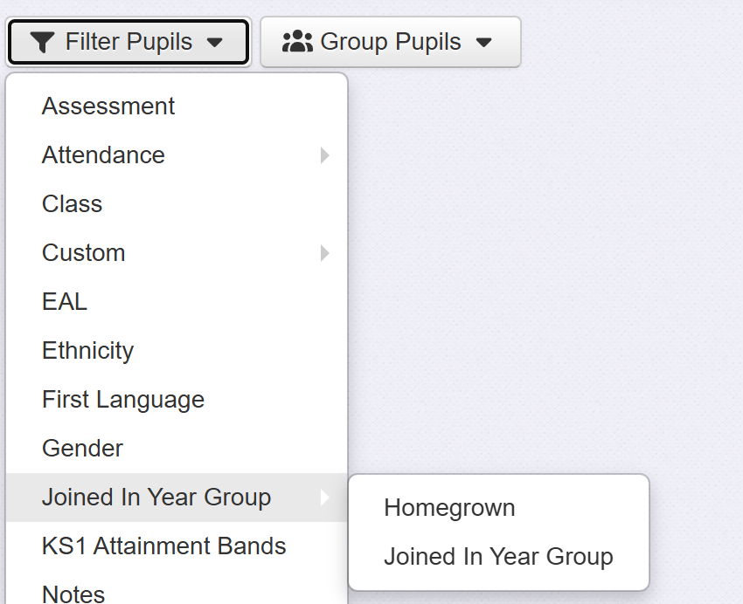
Task: Choose First Language filter entry
Action: (x=123, y=400)
